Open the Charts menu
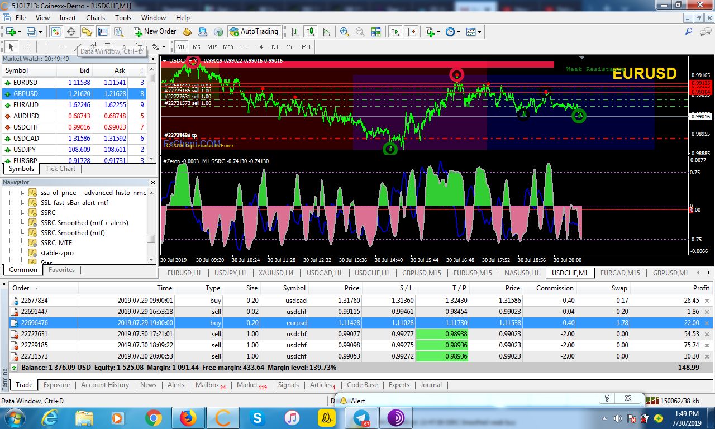715x429 pixels. tap(96, 18)
